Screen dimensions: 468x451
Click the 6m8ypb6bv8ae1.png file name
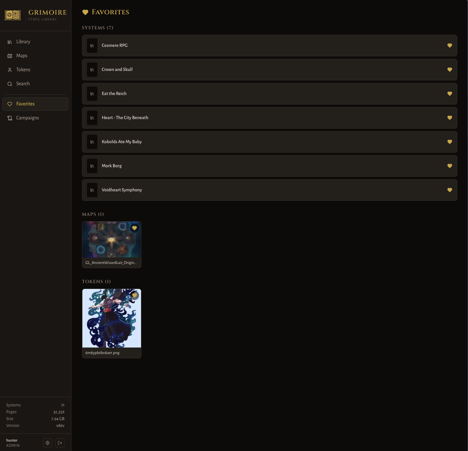click(x=103, y=353)
